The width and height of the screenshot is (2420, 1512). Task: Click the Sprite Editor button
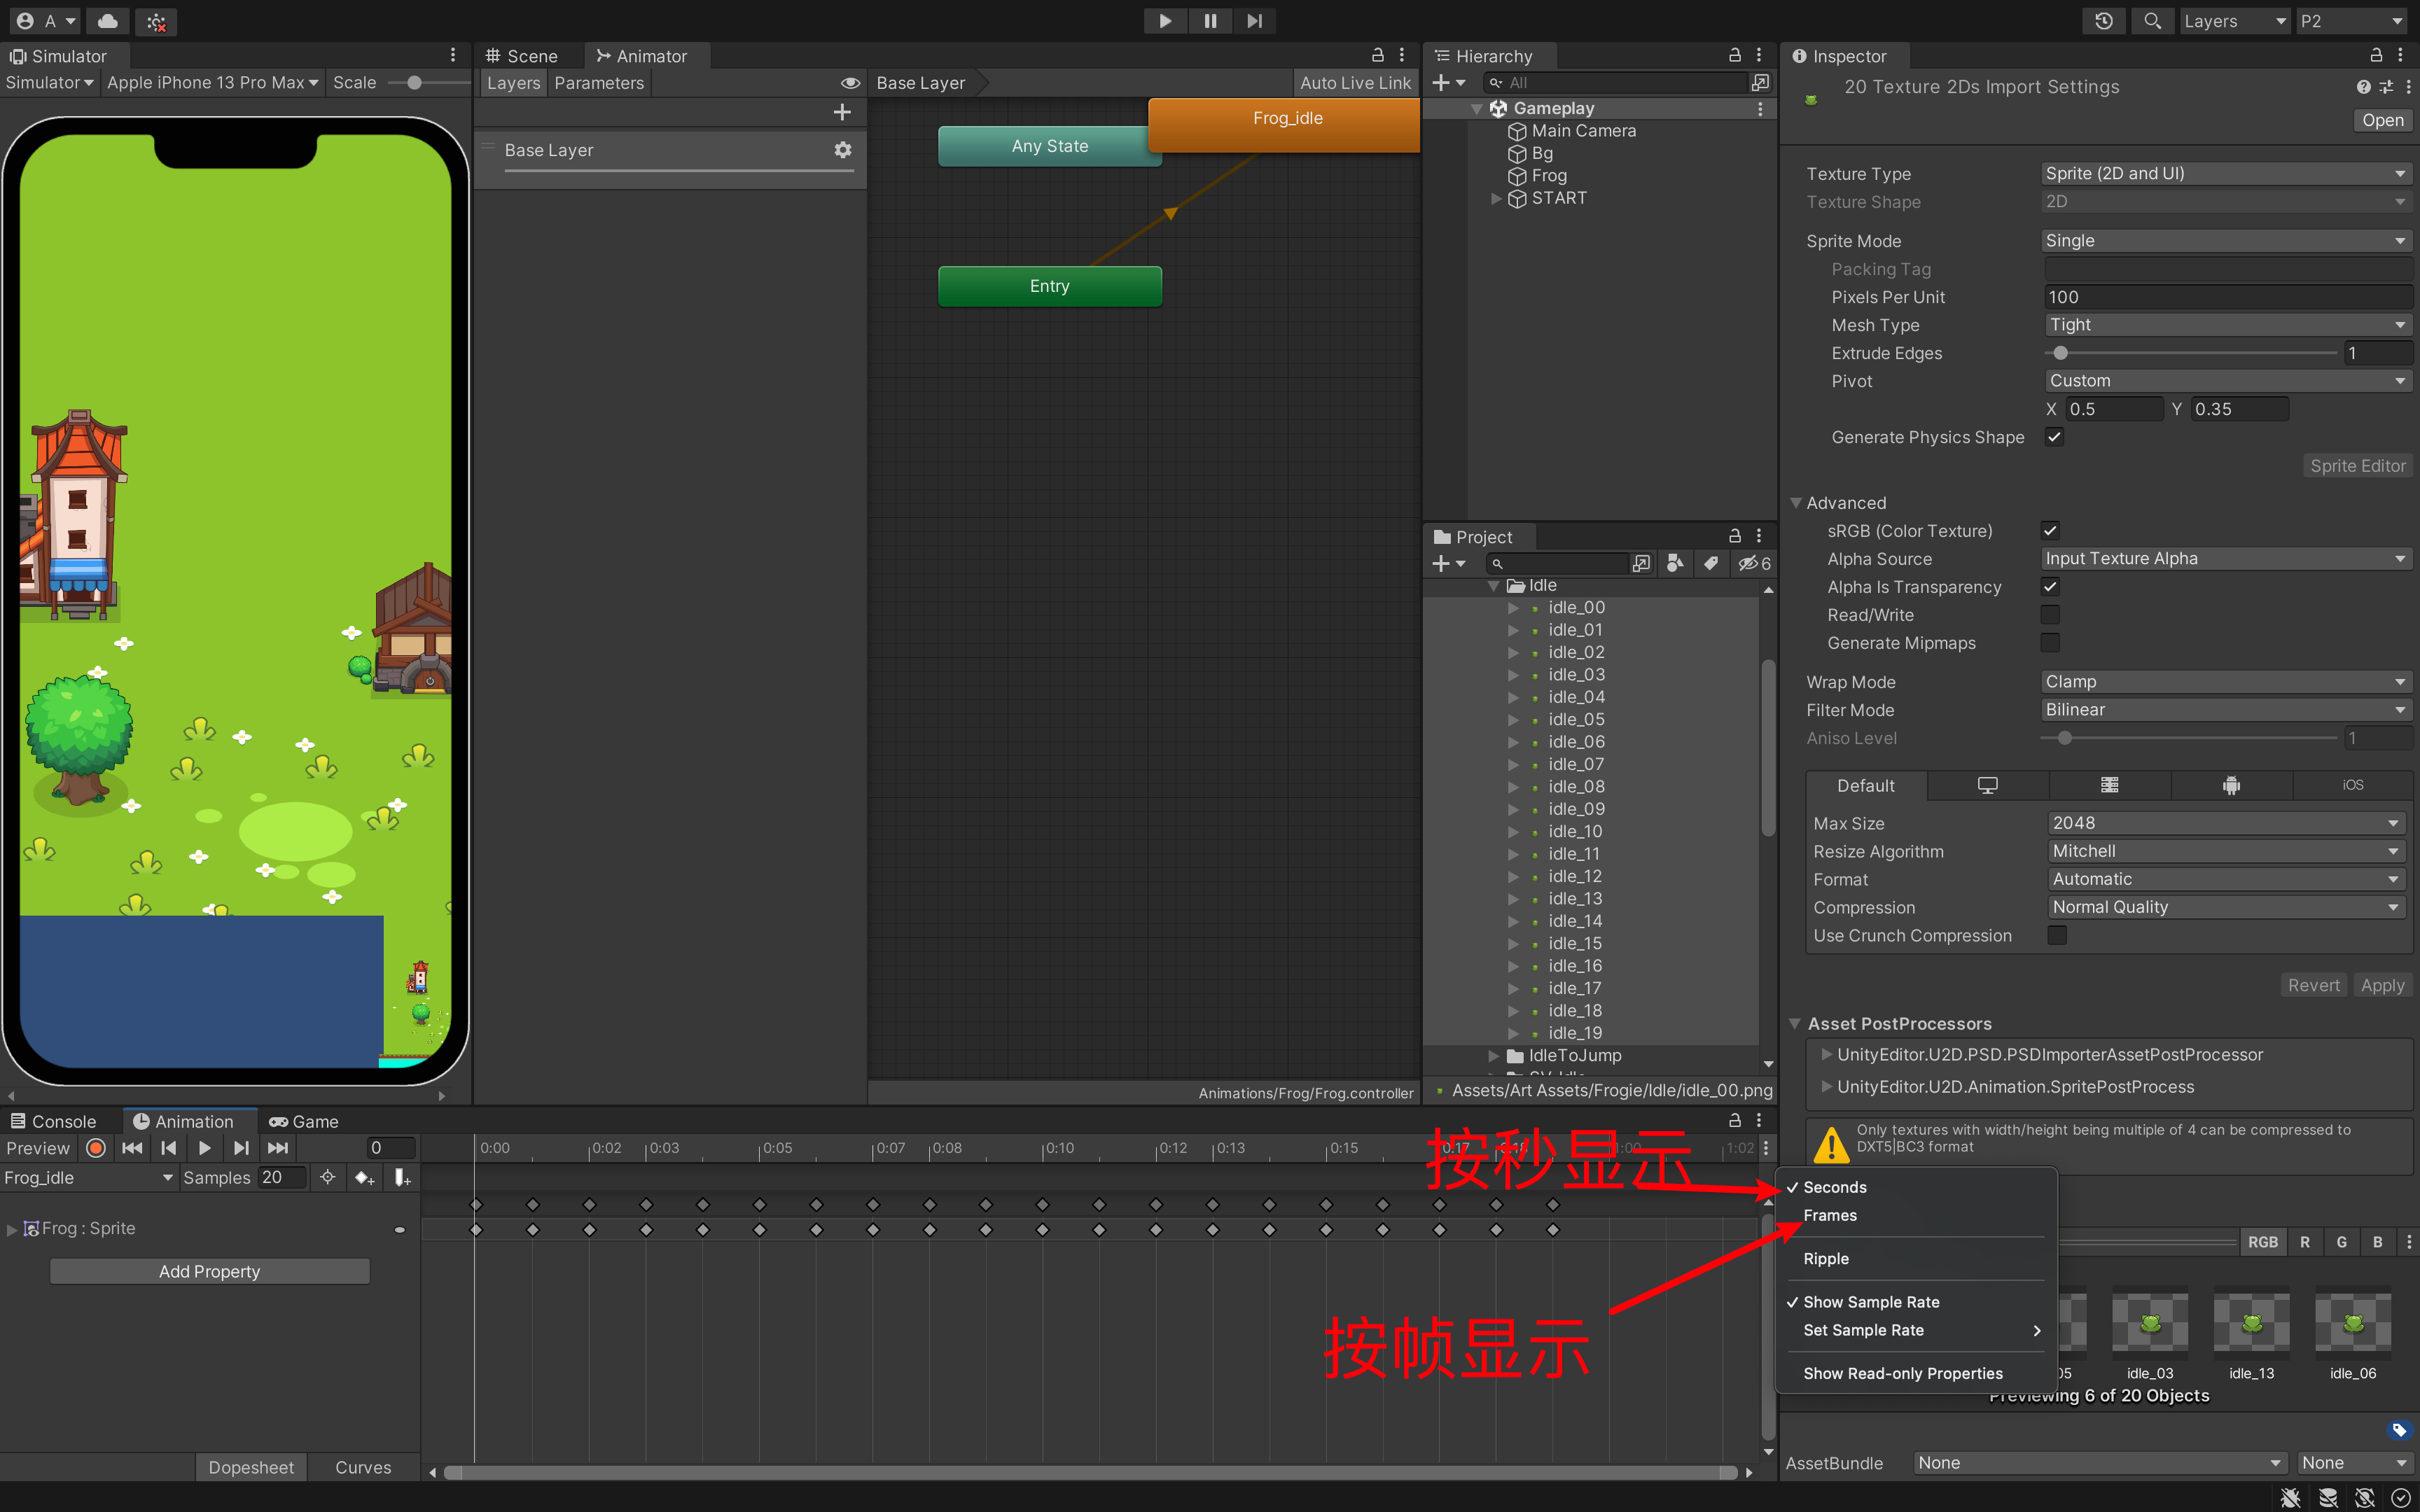pyautogui.click(x=2357, y=465)
